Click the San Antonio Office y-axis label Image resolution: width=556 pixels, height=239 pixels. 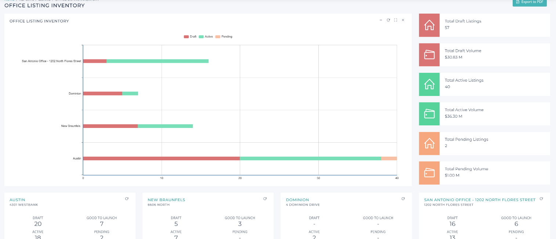coord(51,61)
